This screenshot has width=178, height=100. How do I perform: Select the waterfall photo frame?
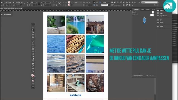click(x=75, y=25)
